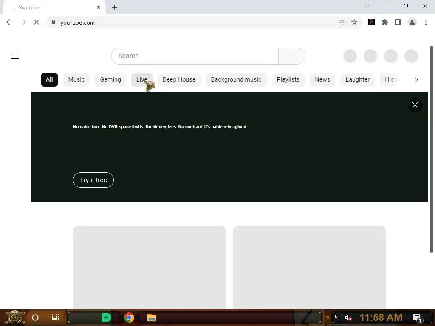Select the Background music filter chip

(x=236, y=79)
